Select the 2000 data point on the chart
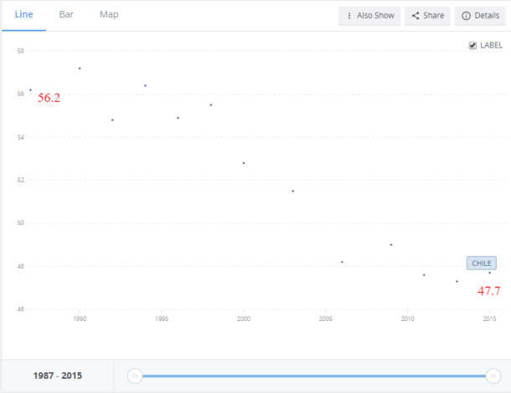This screenshot has height=393, width=511. [x=244, y=163]
